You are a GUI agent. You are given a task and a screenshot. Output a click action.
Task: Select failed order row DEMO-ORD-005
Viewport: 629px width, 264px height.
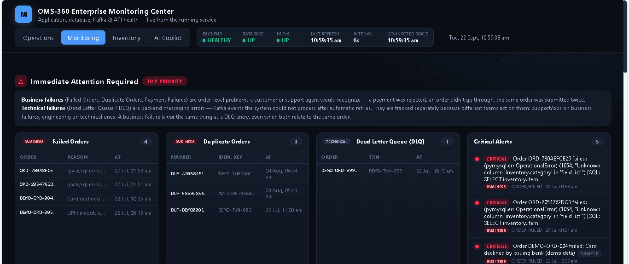(x=87, y=213)
